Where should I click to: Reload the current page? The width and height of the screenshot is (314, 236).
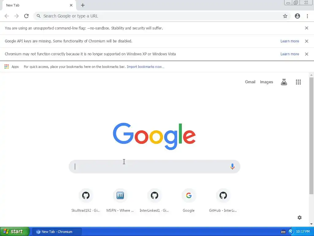point(26,16)
